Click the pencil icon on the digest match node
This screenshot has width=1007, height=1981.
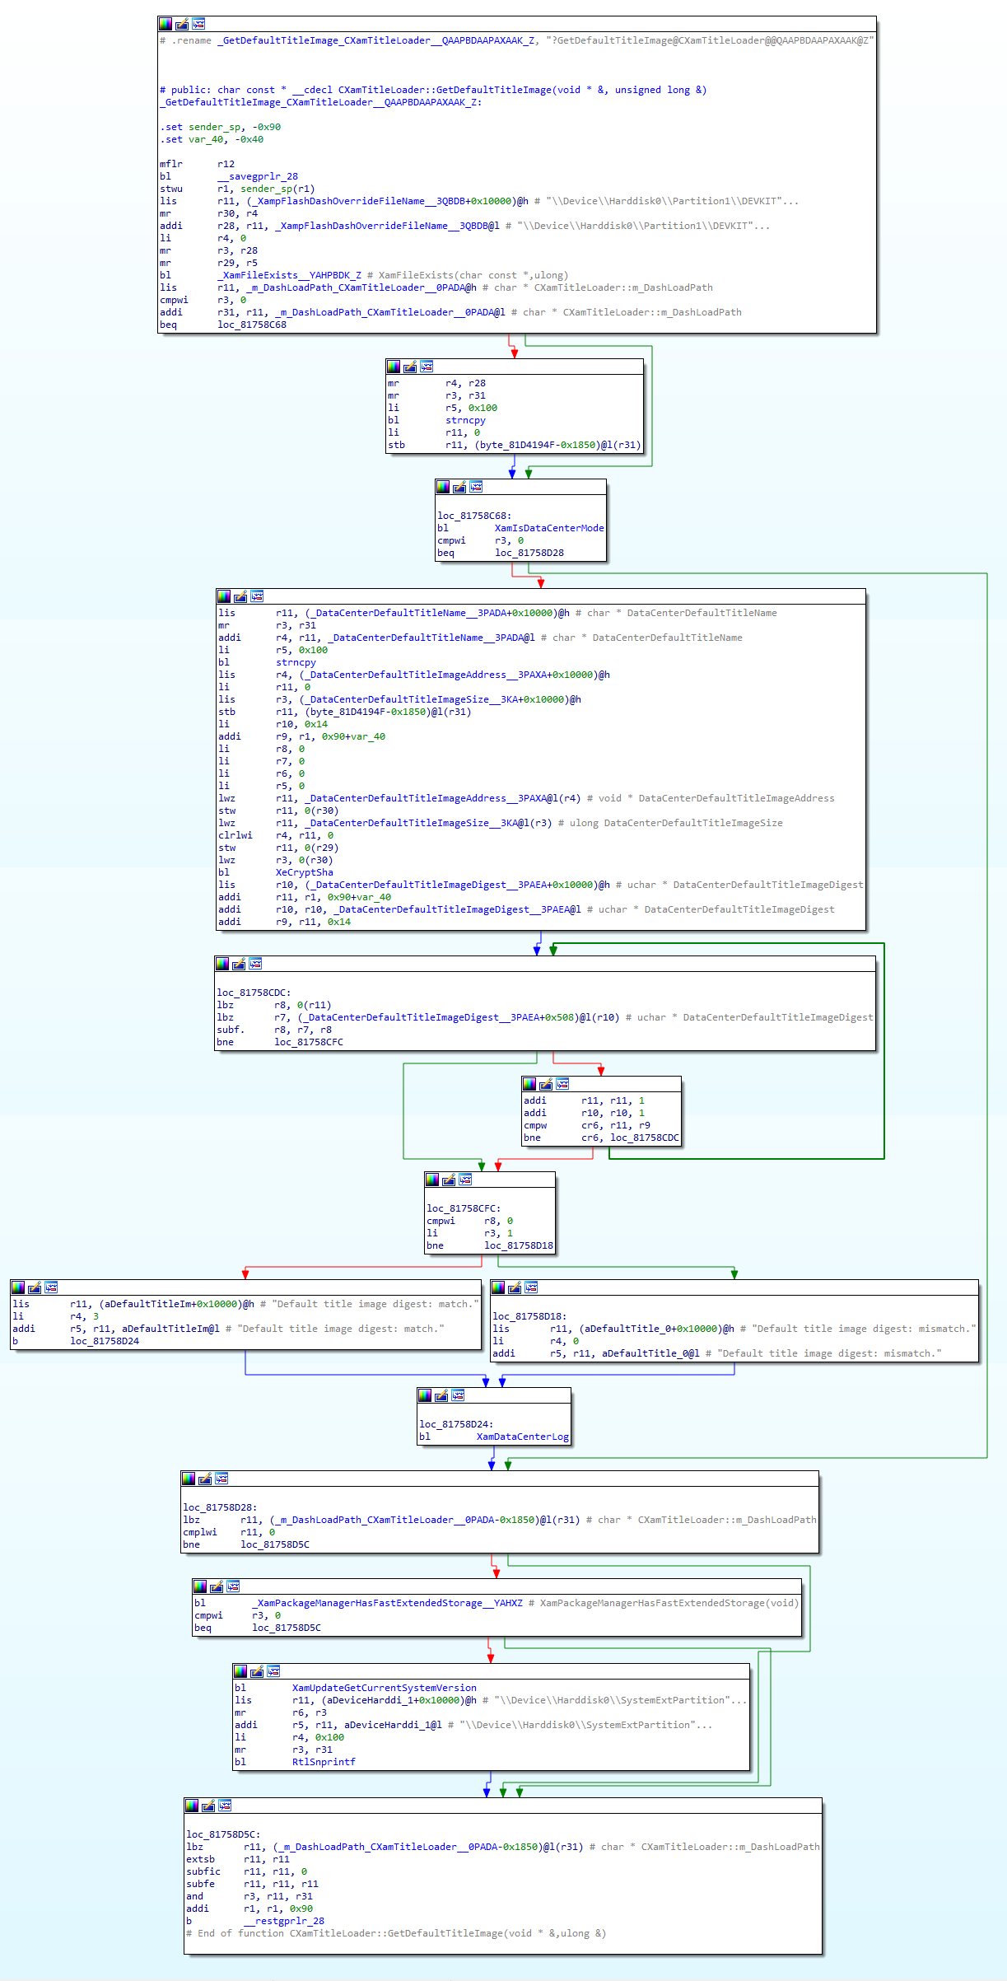(x=35, y=1287)
